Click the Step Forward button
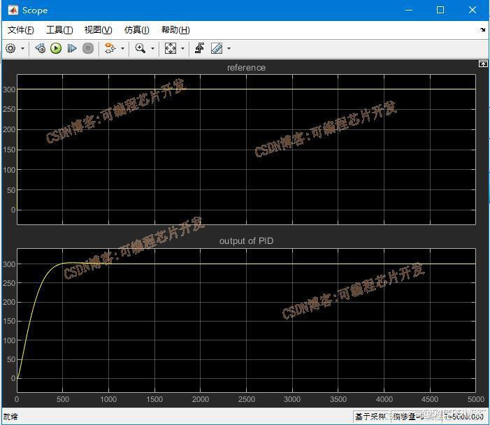 (72, 48)
